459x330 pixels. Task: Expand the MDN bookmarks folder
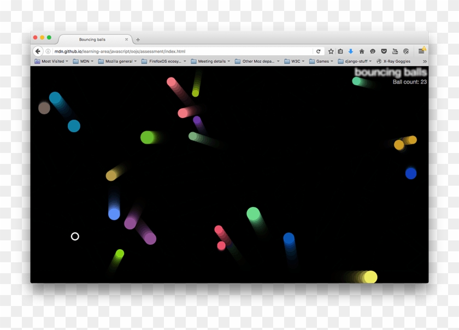(84, 61)
